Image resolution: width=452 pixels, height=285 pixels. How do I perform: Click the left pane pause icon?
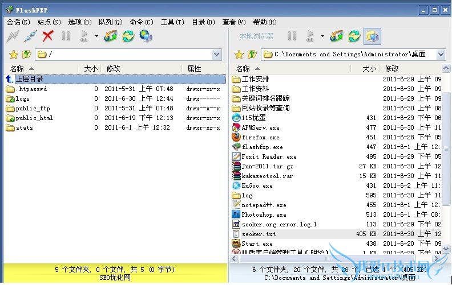(66, 36)
